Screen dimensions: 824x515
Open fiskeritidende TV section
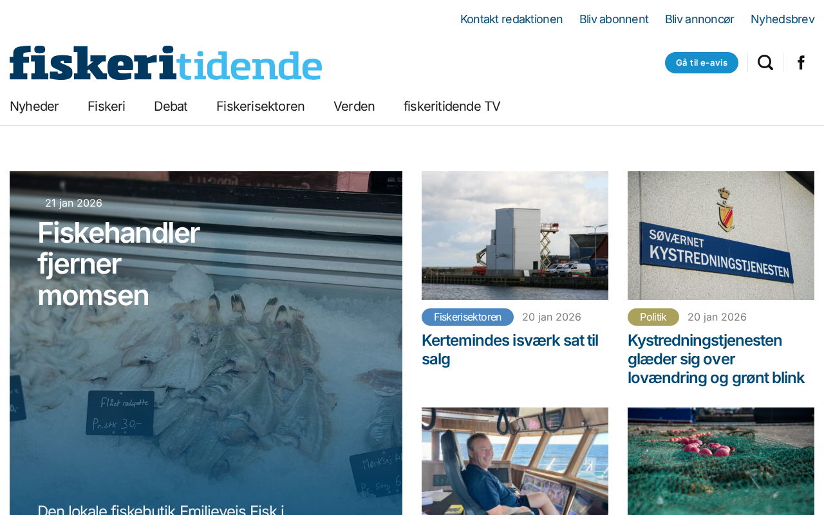click(452, 106)
